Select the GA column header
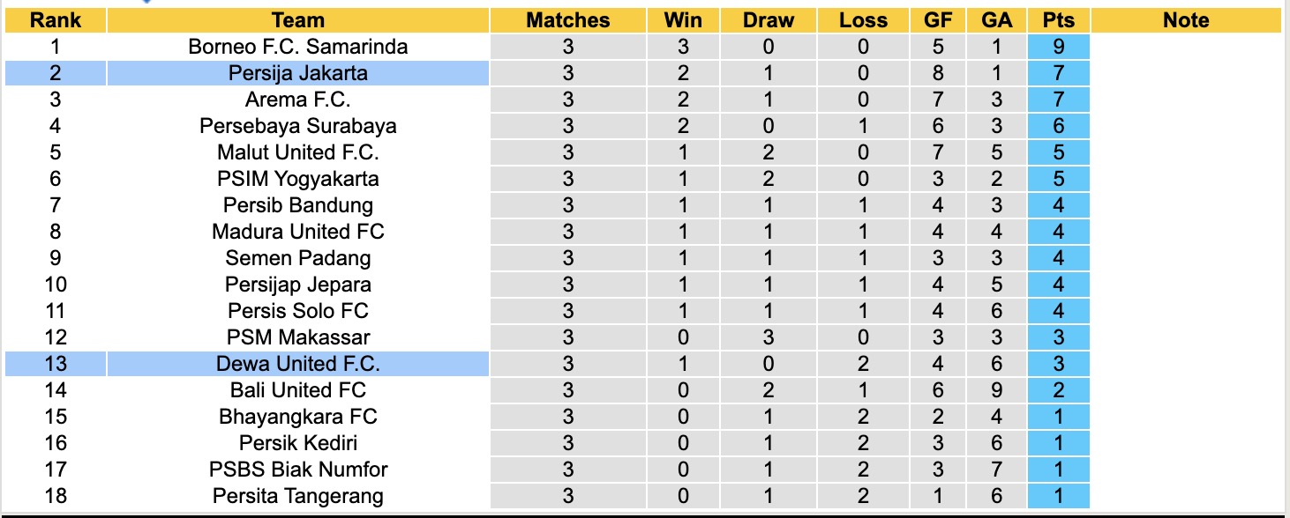Screen dimensions: 1290x518 [x=996, y=20]
